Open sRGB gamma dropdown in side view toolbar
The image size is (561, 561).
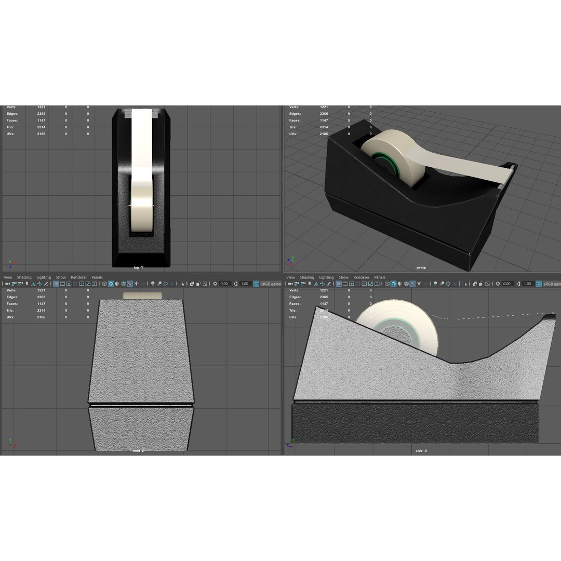click(553, 284)
